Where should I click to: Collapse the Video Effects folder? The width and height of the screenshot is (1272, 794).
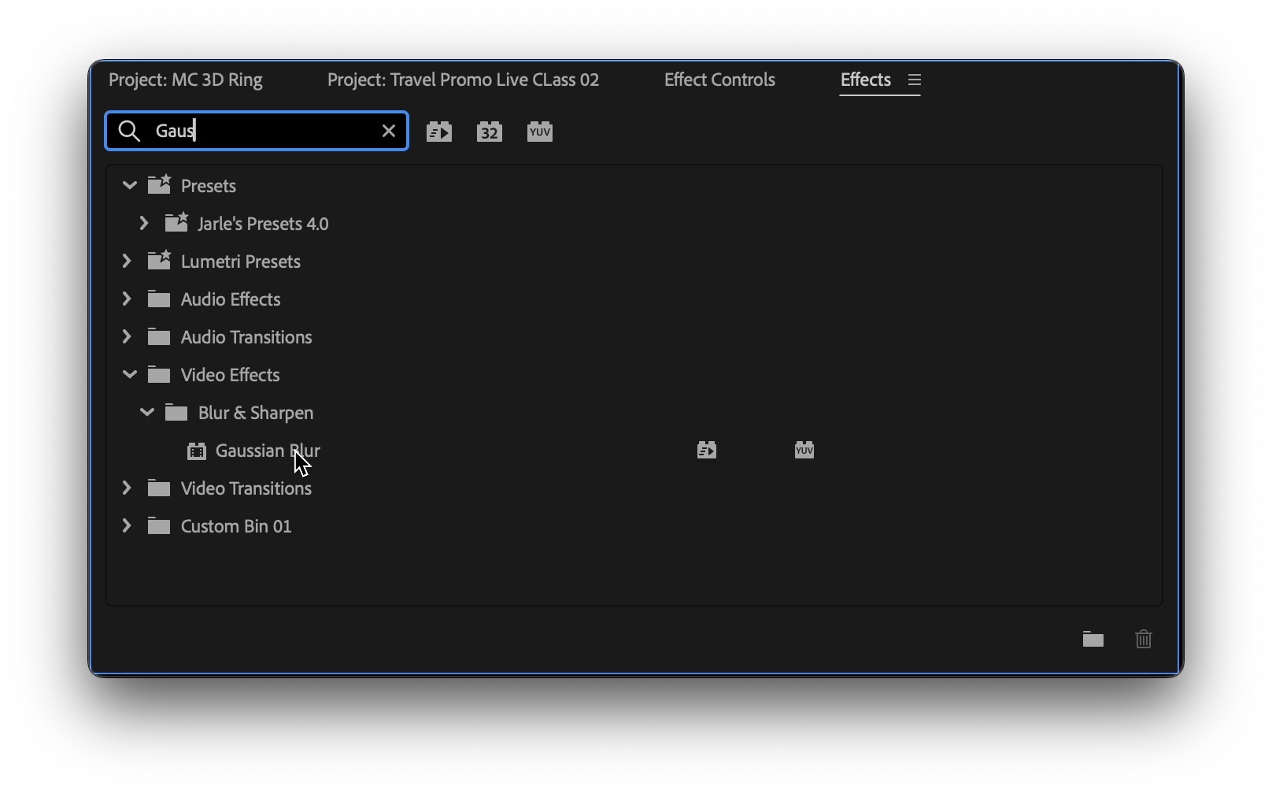130,375
